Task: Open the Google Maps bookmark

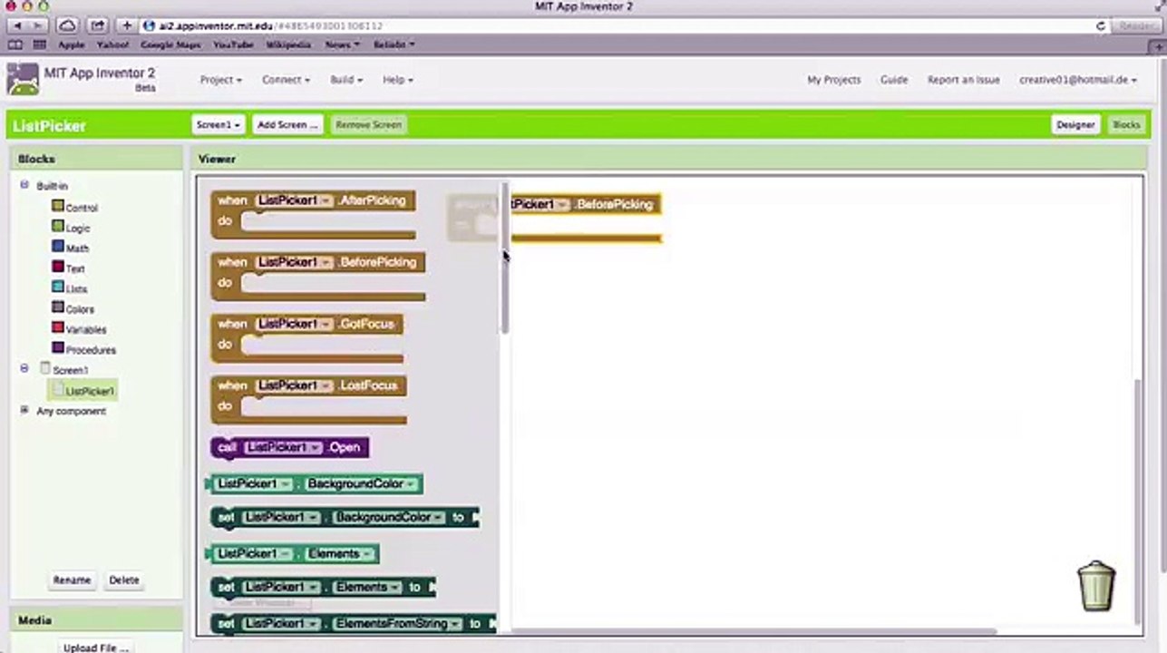Action: click(x=171, y=44)
